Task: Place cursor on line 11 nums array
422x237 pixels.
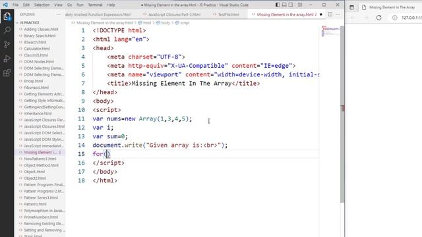Action: coord(142,118)
